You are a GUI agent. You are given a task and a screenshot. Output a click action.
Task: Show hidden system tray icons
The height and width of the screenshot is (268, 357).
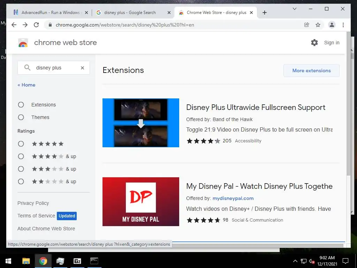click(x=295, y=261)
